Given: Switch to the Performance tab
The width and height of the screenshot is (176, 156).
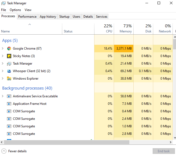Looking at the screenshot, I should 27,17.
